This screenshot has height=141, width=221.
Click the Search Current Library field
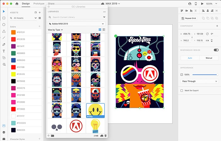point(77,17)
